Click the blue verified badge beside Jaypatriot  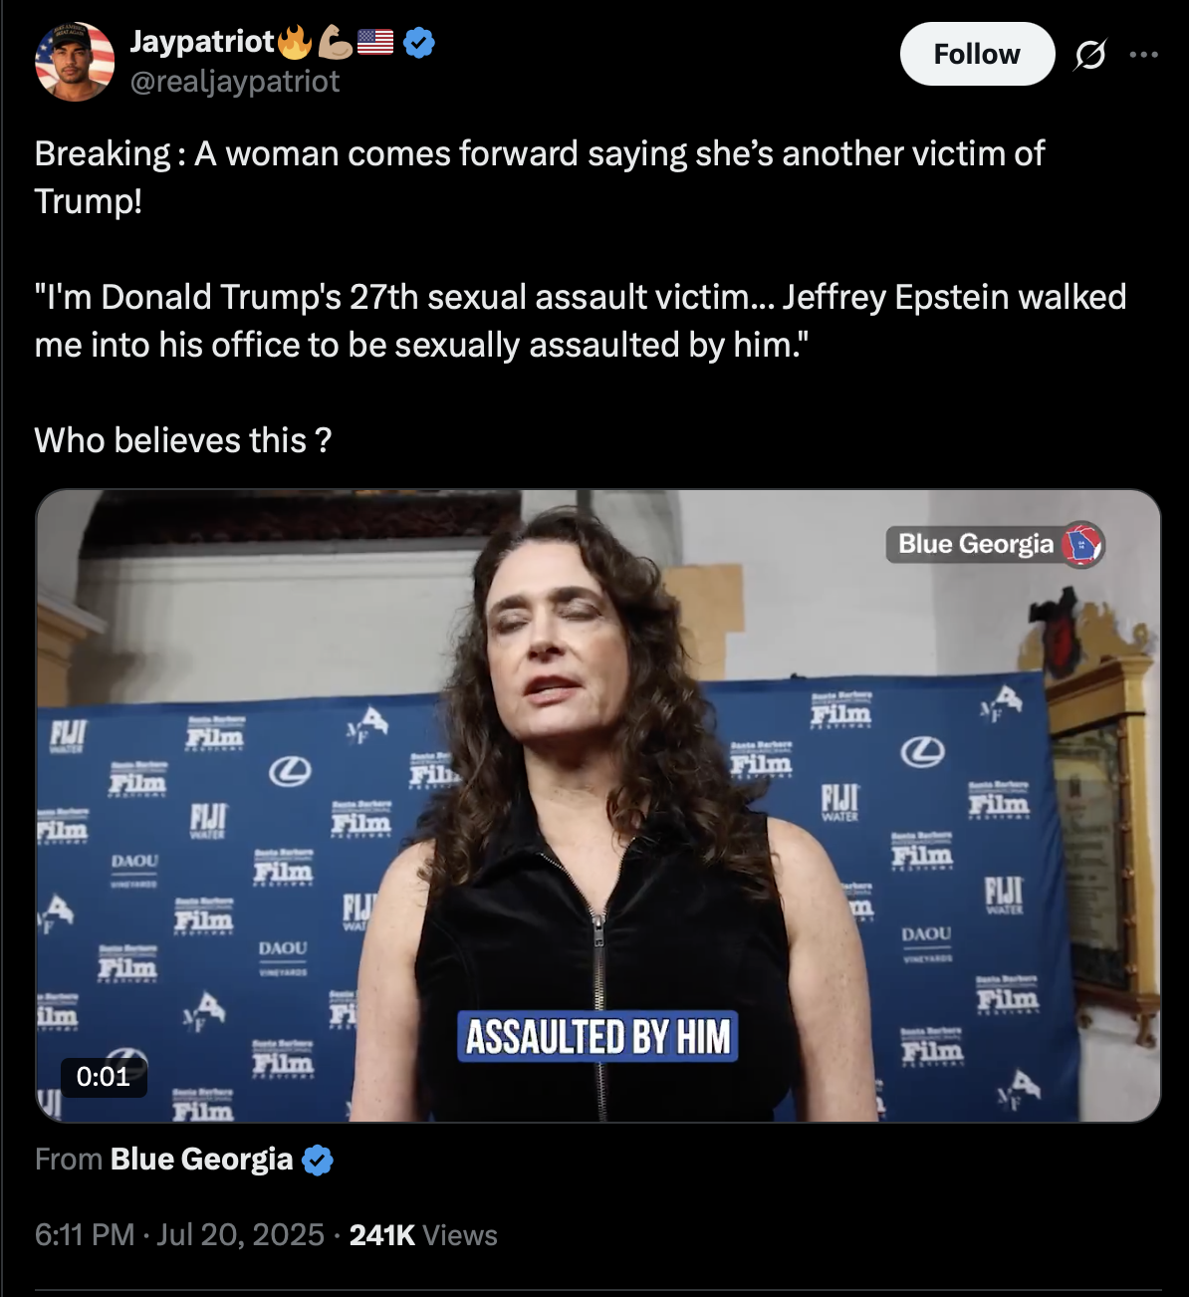point(419,42)
